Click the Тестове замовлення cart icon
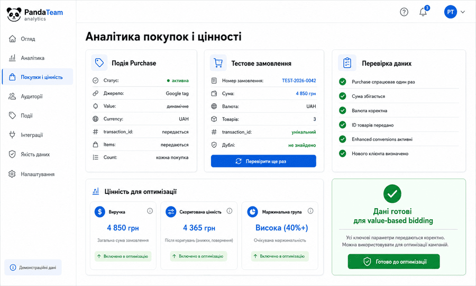This screenshot has height=286, width=476. [218, 63]
